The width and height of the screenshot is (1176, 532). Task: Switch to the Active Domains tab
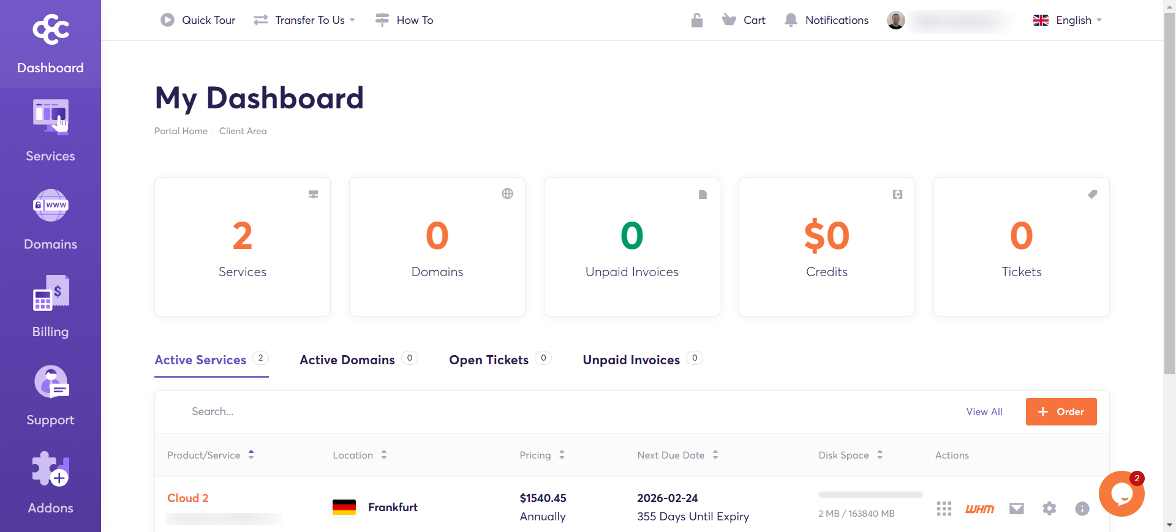coord(358,360)
